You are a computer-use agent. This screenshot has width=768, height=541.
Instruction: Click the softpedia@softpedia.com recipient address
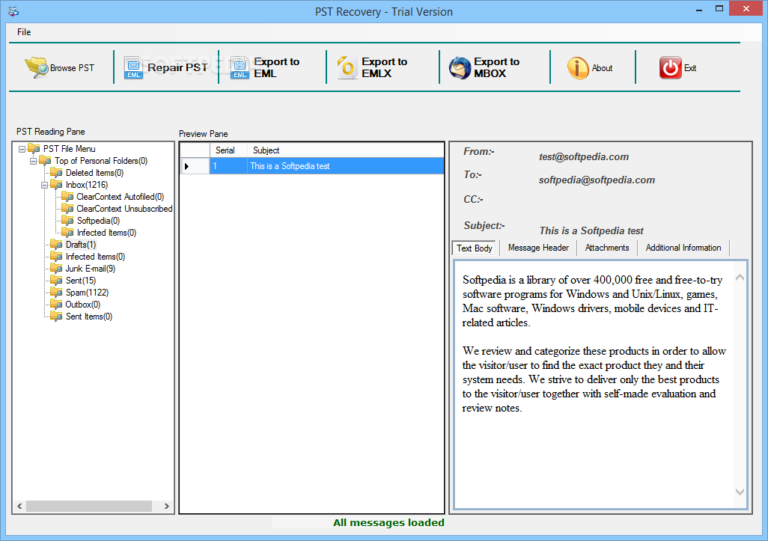pyautogui.click(x=597, y=180)
